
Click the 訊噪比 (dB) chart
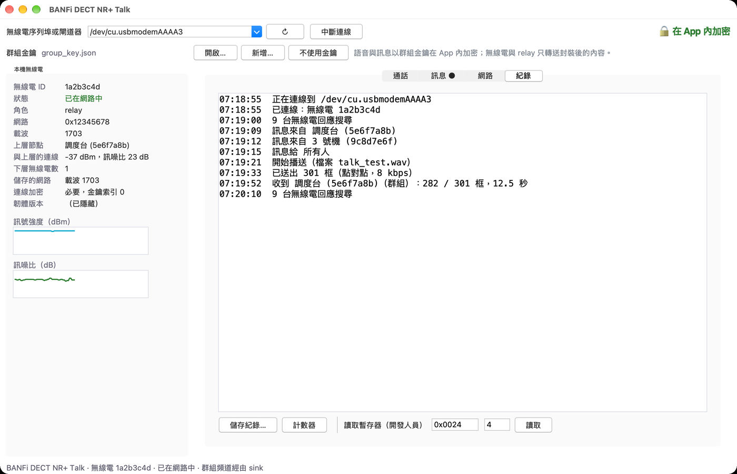click(81, 284)
